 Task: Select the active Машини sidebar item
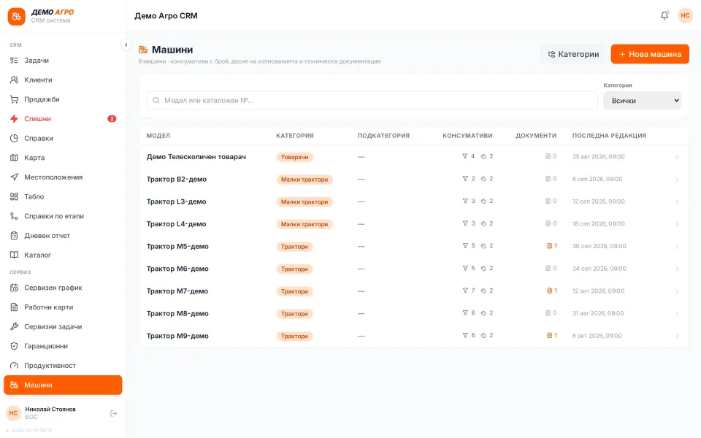point(63,385)
